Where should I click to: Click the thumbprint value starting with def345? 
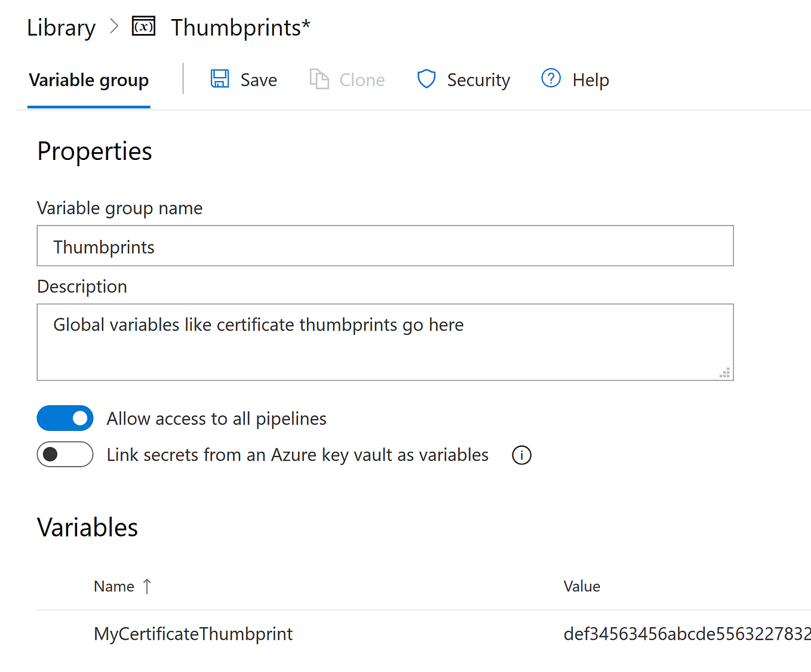[x=686, y=633]
